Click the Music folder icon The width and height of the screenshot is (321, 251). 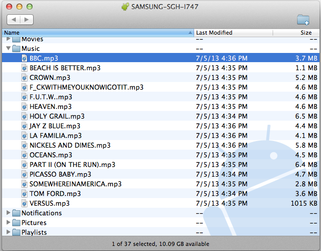tap(16, 48)
